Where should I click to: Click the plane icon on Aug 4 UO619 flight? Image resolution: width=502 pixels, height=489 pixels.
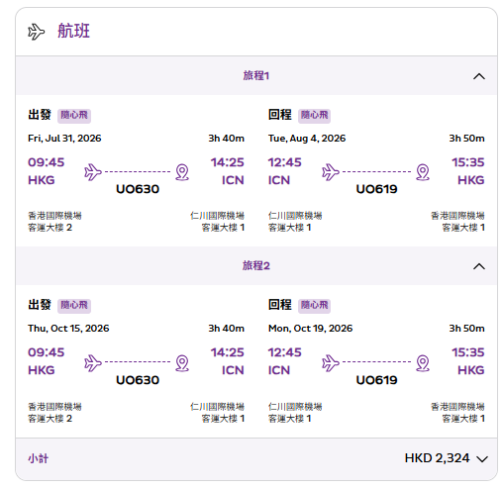(x=331, y=172)
